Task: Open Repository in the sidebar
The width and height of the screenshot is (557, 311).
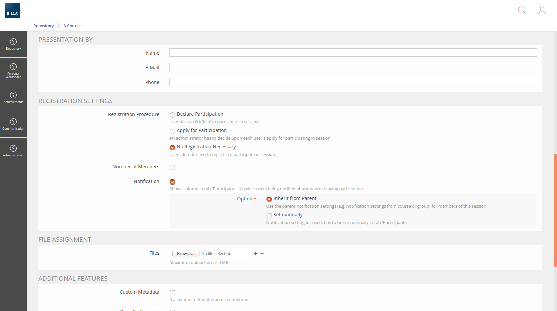Action: point(13,44)
